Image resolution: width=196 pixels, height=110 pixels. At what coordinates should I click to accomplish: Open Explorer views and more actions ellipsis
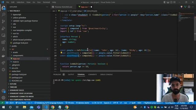[47, 7]
